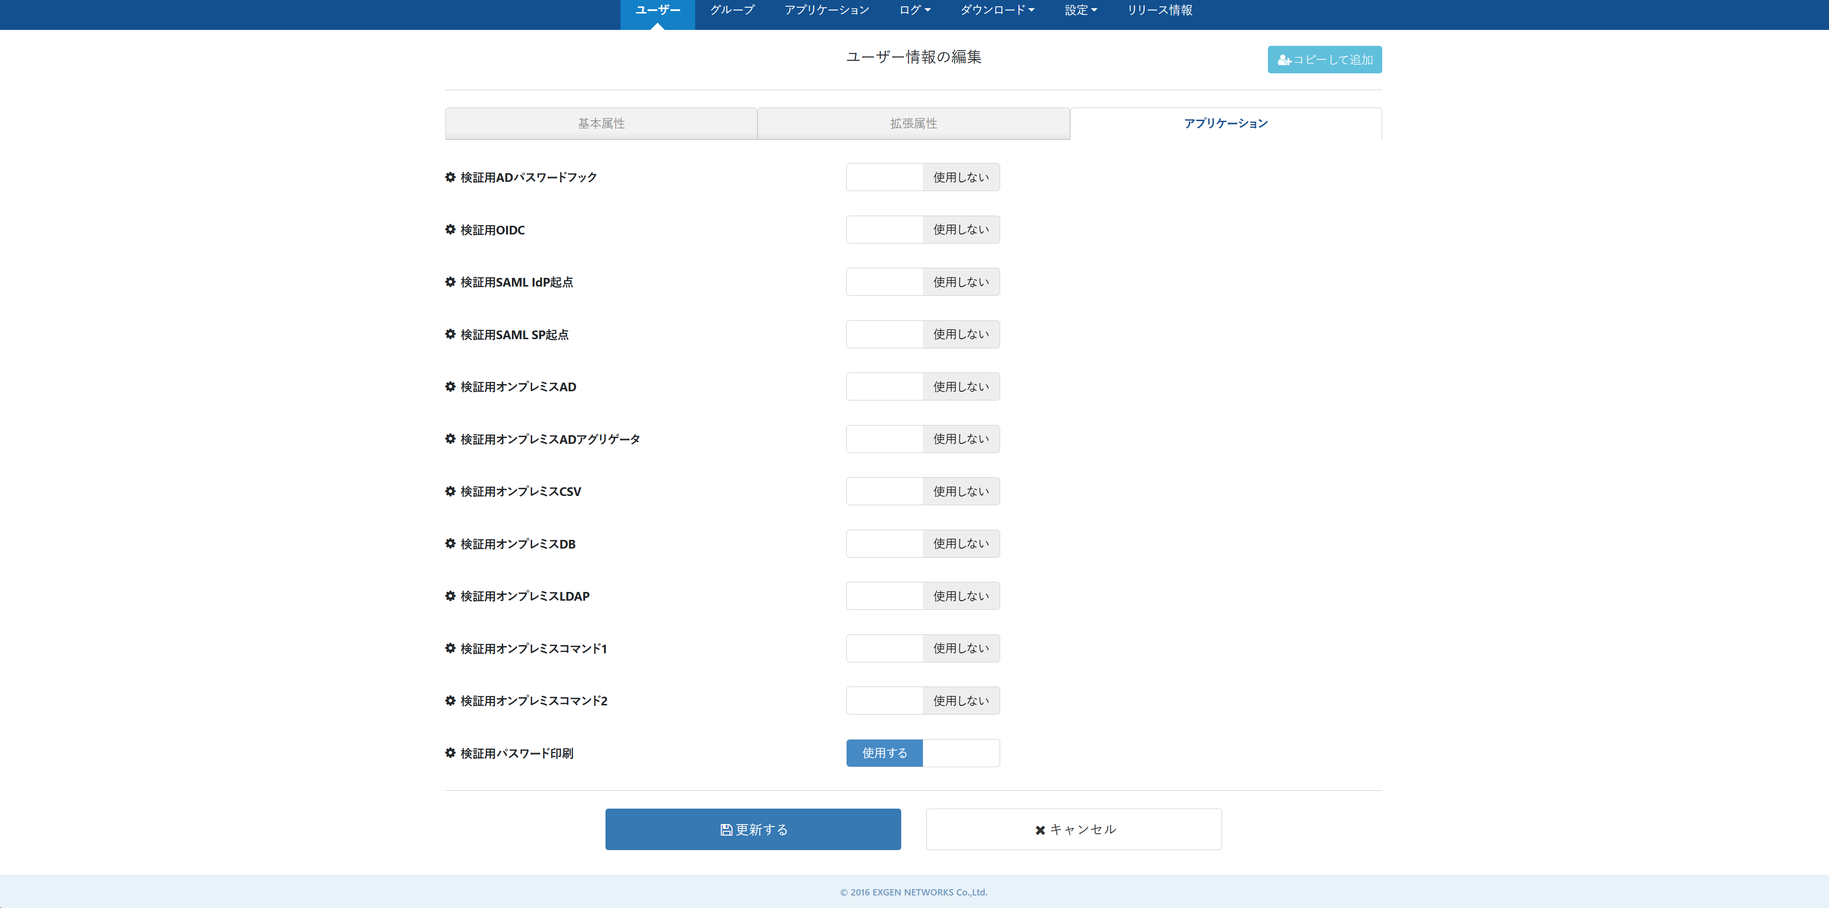Switch to the 拡張属性 tab

coord(913,124)
